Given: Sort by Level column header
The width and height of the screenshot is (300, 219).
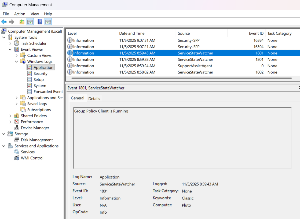Looking at the screenshot, I should (92, 33).
